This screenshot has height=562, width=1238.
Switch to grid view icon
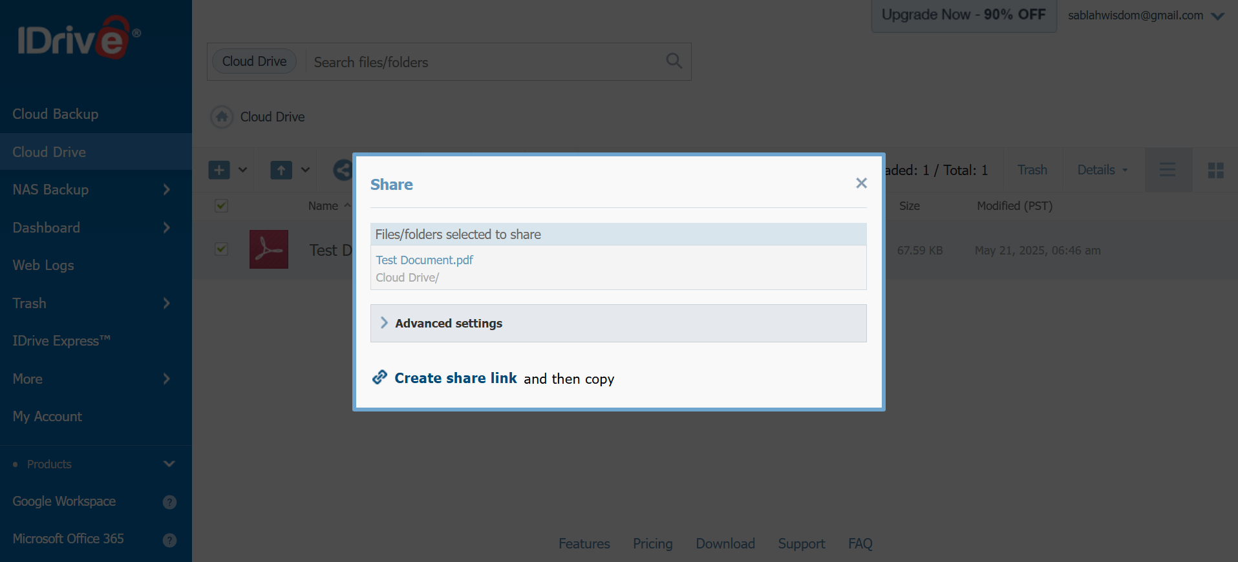click(x=1215, y=170)
